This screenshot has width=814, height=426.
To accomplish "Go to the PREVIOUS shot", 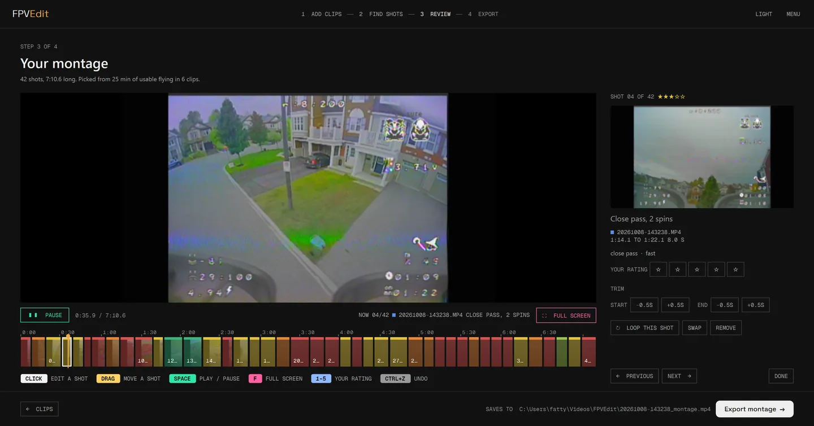I will pos(634,376).
